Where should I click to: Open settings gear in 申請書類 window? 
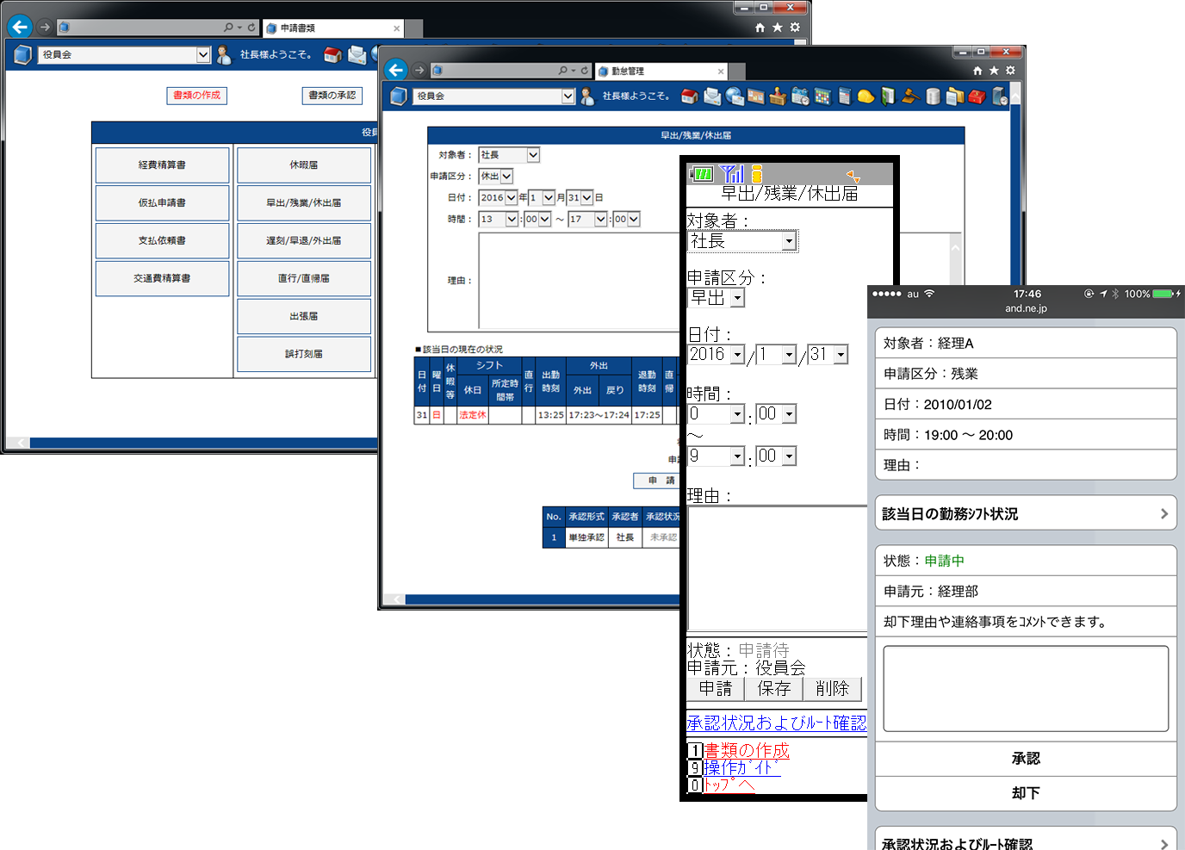coord(795,28)
